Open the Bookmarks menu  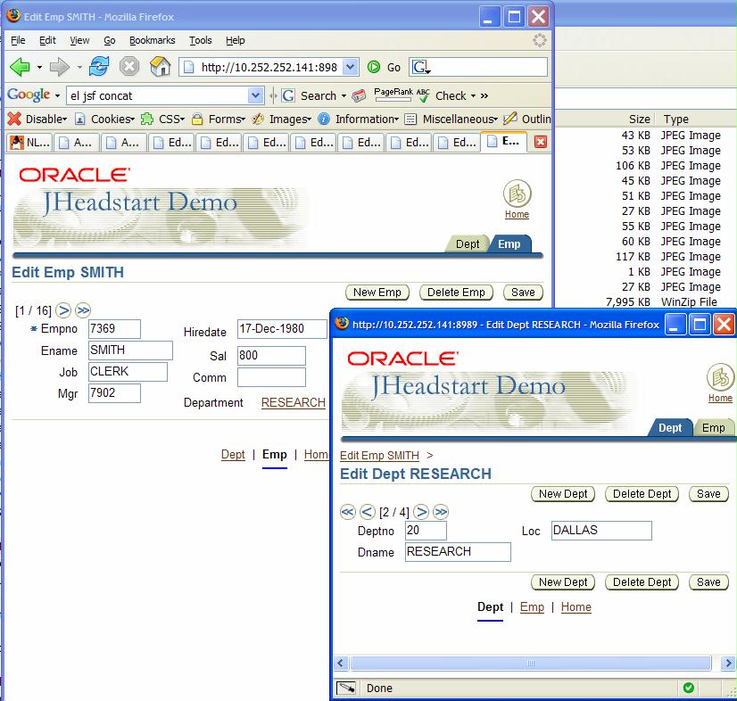pos(152,40)
